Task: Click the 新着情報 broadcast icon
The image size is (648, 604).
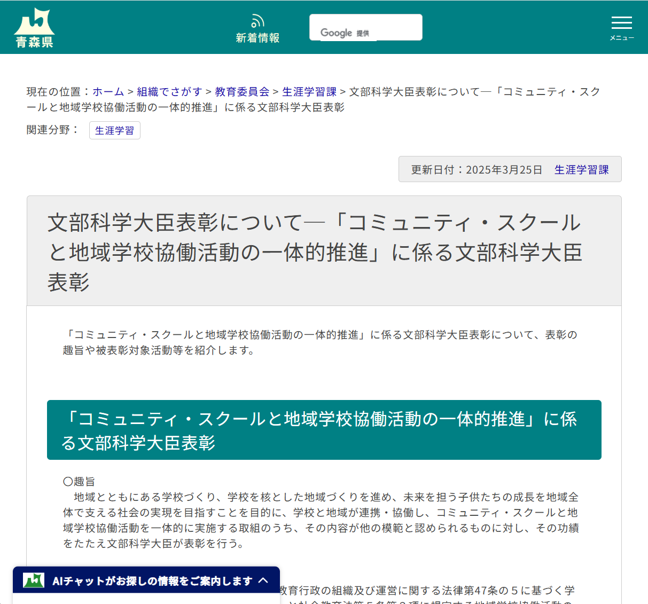Action: click(x=257, y=20)
